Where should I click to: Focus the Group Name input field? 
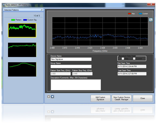[x=71, y=66]
